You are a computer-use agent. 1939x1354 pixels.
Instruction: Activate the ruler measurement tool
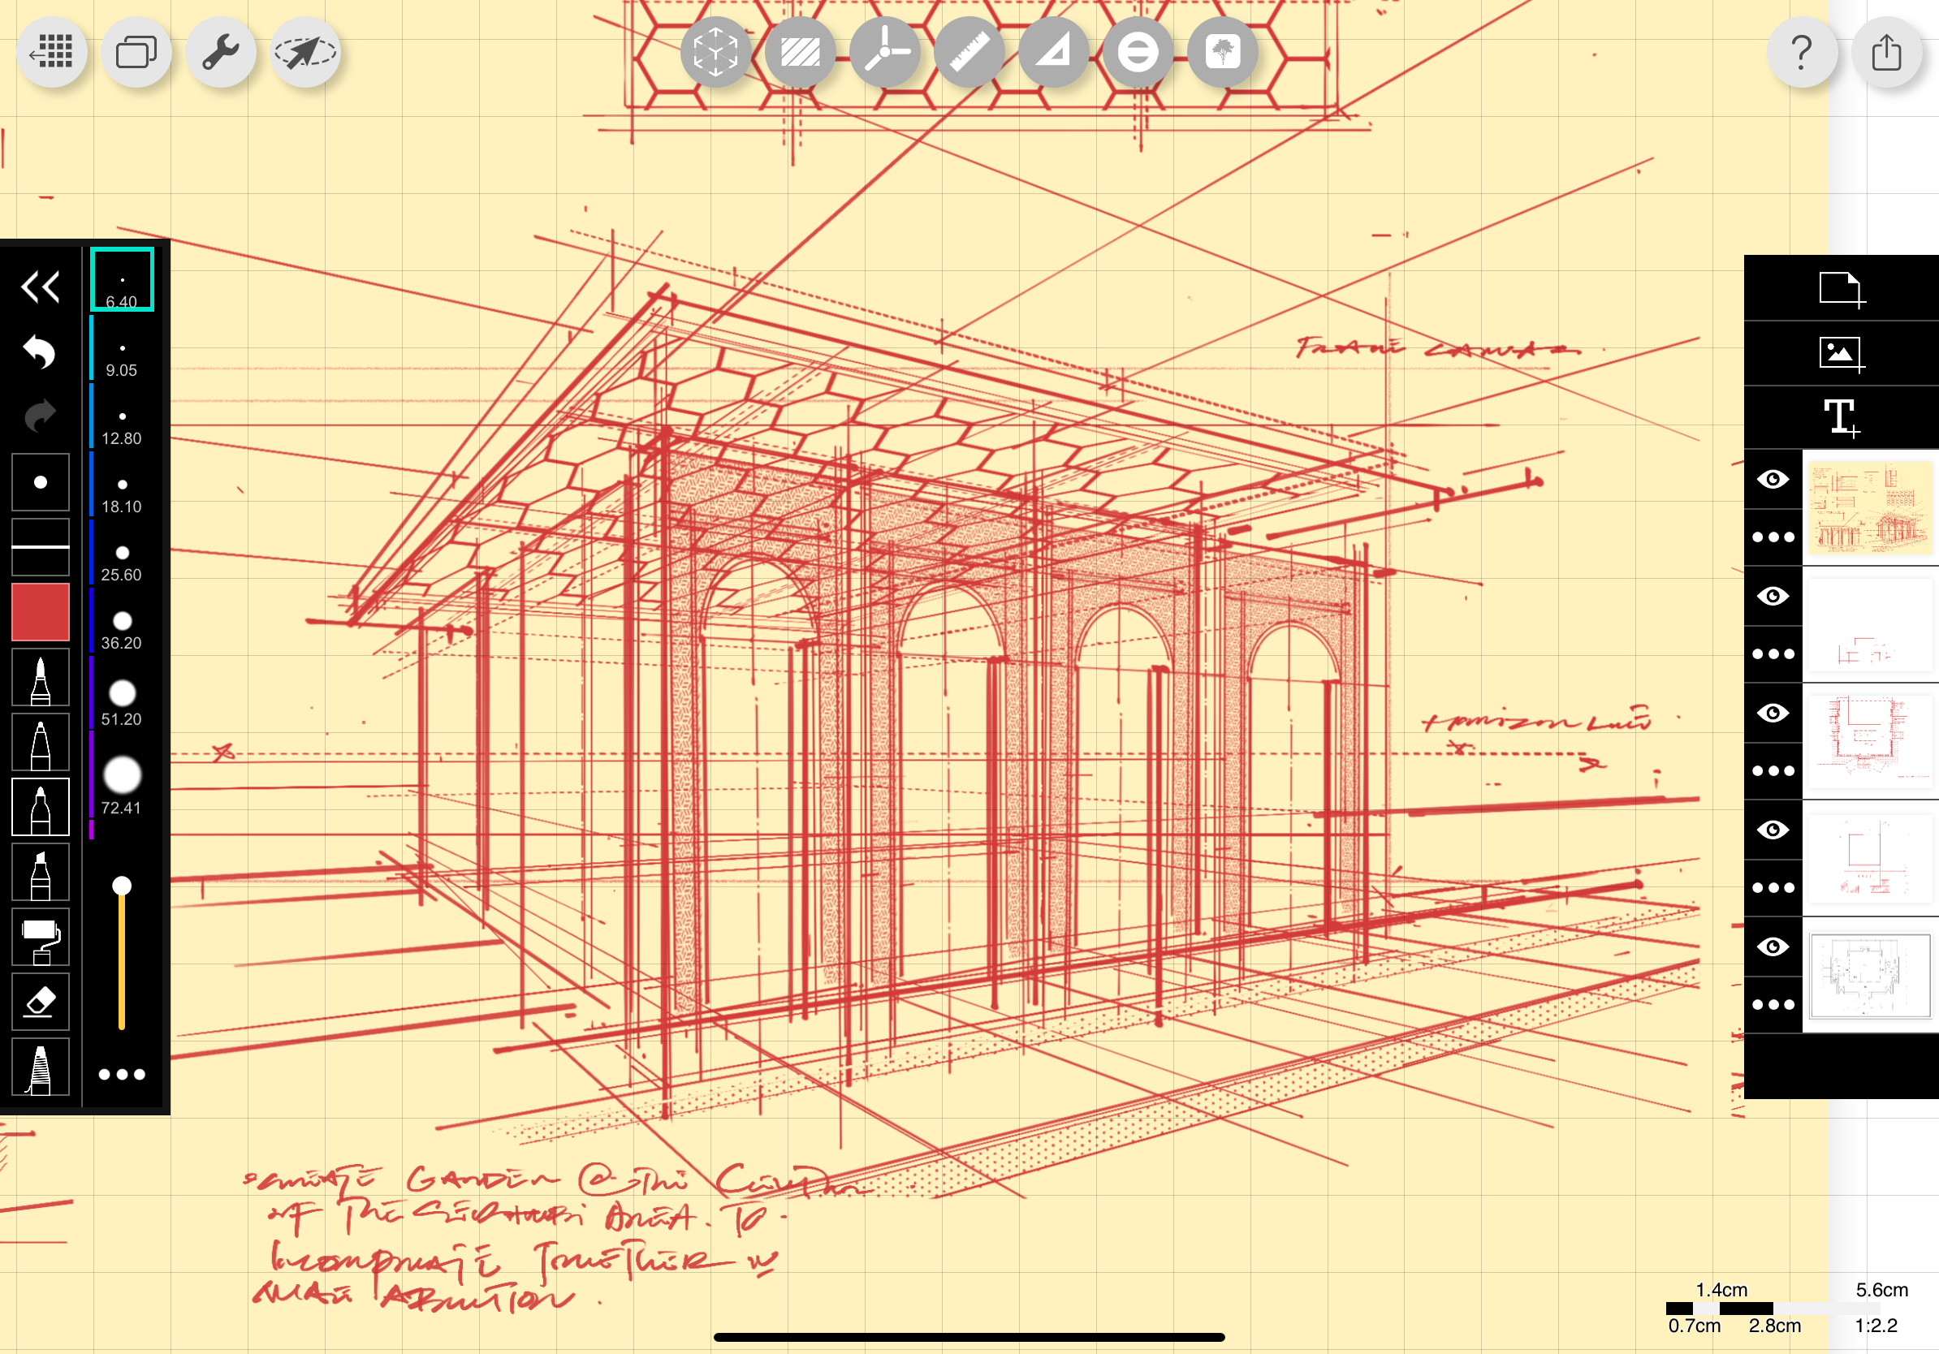point(969,52)
